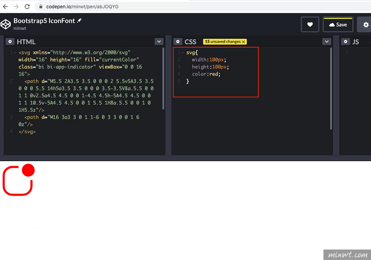Screen dimensions: 371x260
Task: Focus the address bar showing codepen.io/minwt/pen/abJOQYG
Action: pyautogui.click(x=203, y=7)
